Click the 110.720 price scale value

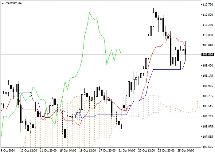(208, 5)
